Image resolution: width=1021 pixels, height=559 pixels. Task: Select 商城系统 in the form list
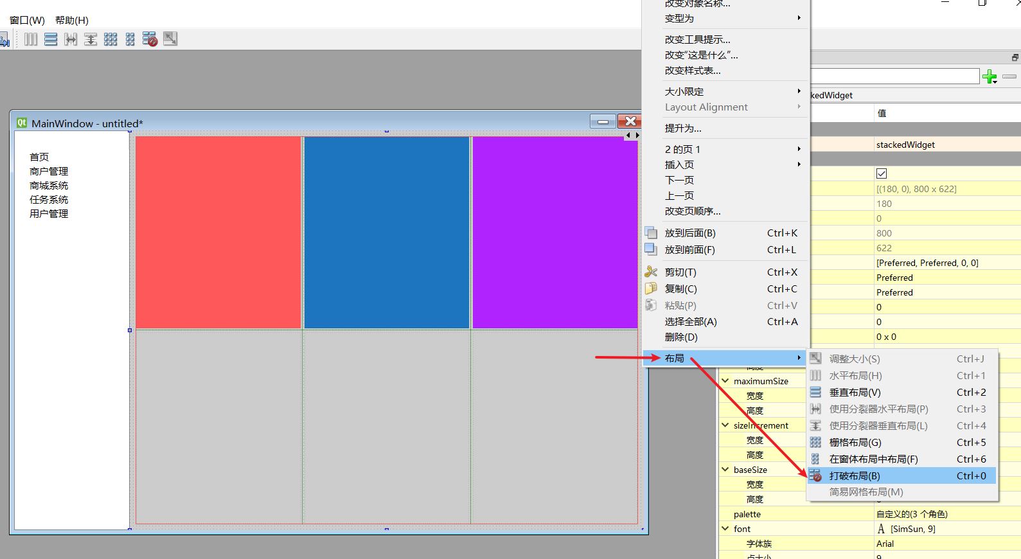pos(49,185)
